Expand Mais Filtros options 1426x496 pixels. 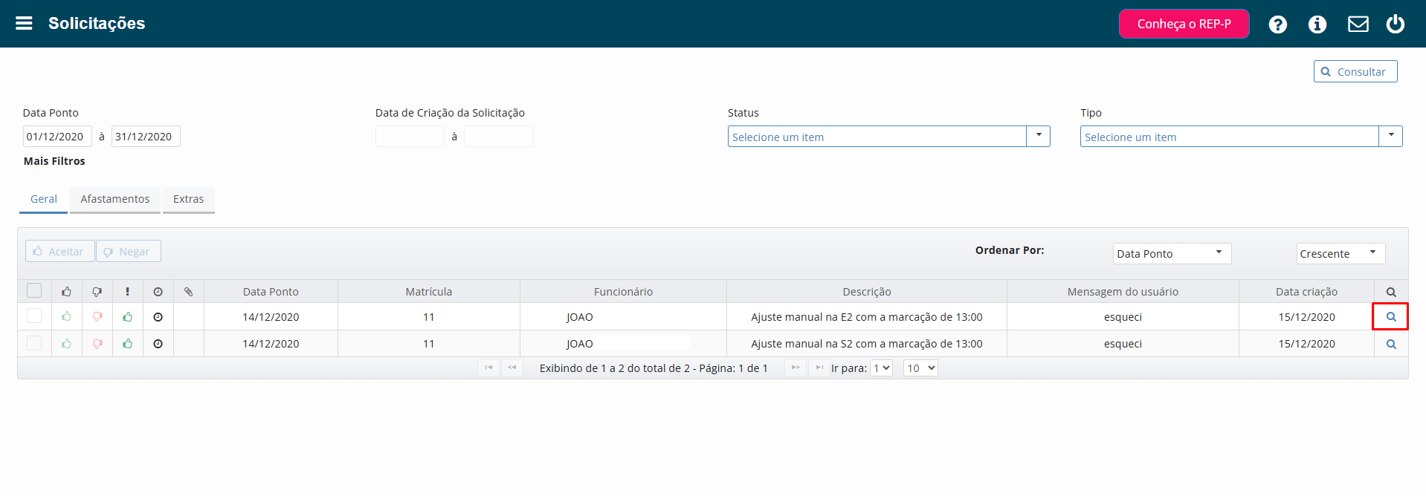(54, 161)
